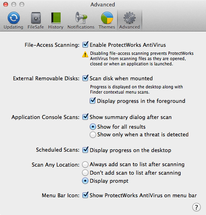206x215 pixels.
Task: Click the Menu Bar Icon label
Action: click(x=61, y=195)
